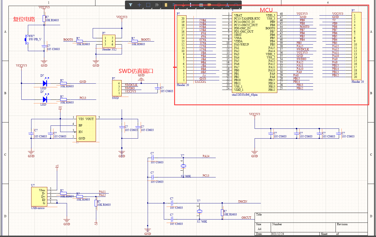Select the arc drawing tool
The image size is (376, 237).
pos(236,5)
